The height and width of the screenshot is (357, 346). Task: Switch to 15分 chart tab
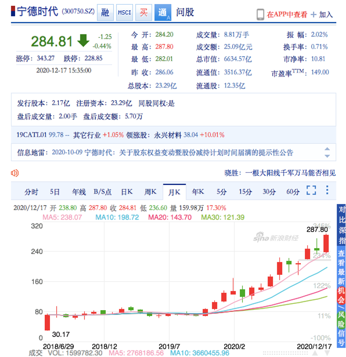(245, 192)
